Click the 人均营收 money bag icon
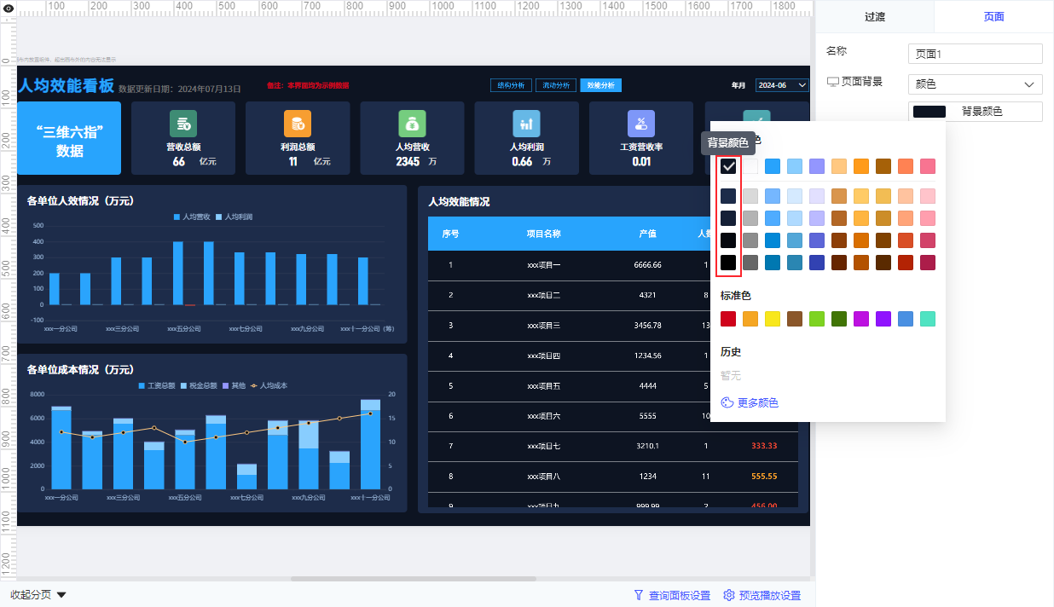Viewport: 1054px width, 607px height. 412,123
